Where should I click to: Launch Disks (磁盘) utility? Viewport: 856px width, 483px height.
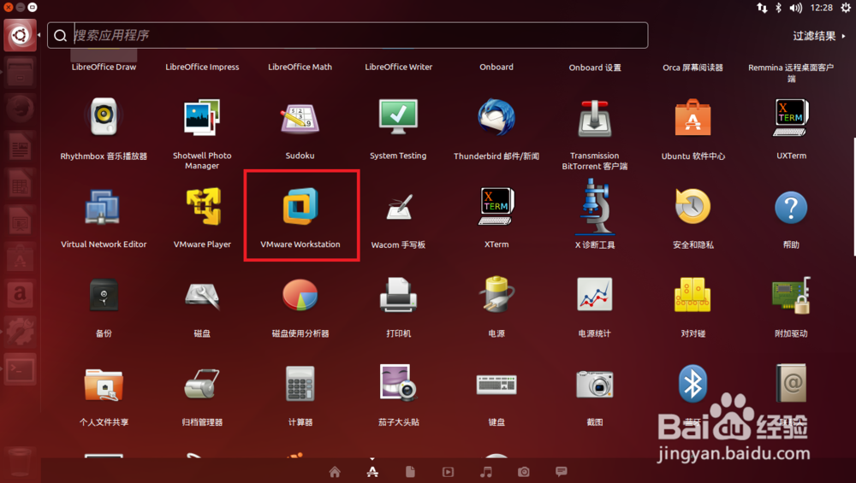(x=202, y=296)
